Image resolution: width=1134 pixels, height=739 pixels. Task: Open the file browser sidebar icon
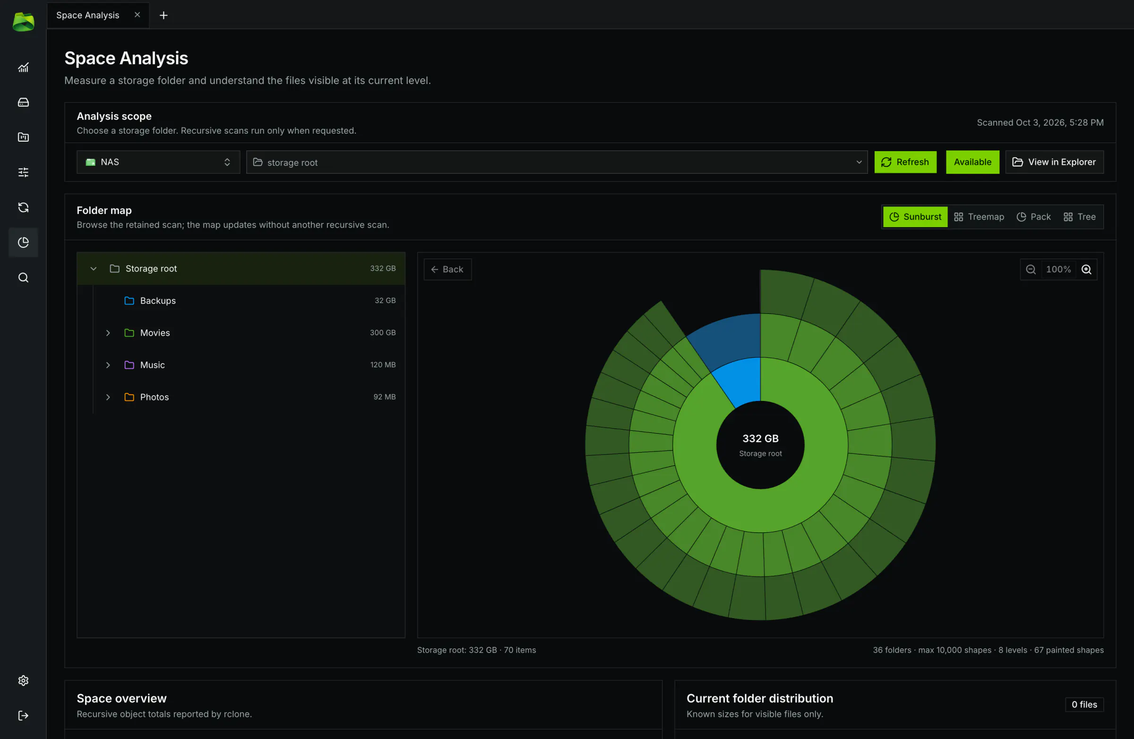pyautogui.click(x=23, y=137)
